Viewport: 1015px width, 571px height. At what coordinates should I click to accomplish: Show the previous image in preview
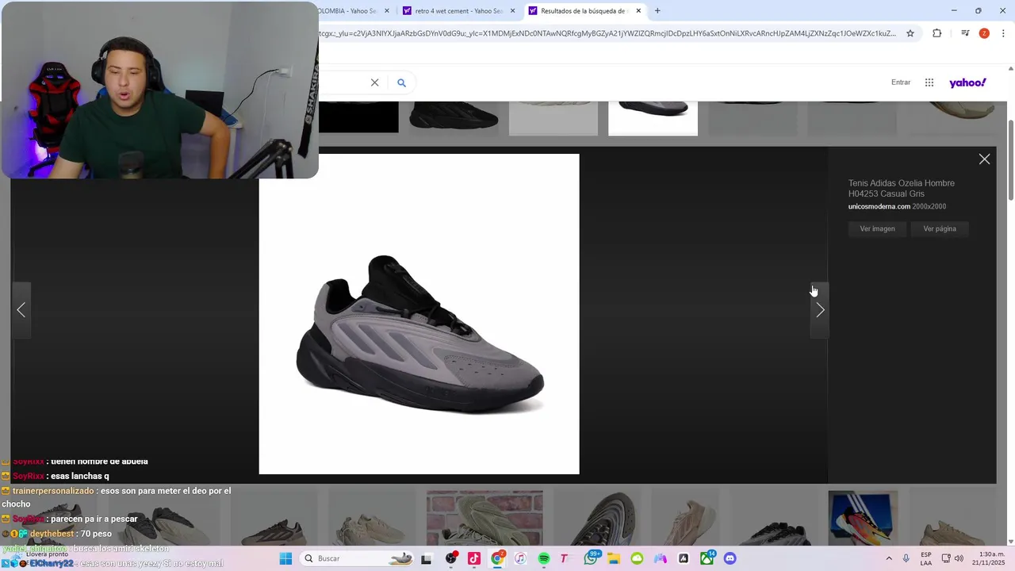click(x=21, y=310)
